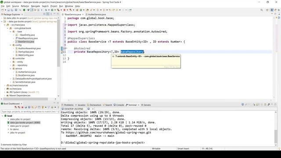Maximize the editor area
This screenshot has height=158, width=281.
pyautogui.click(x=275, y=14)
